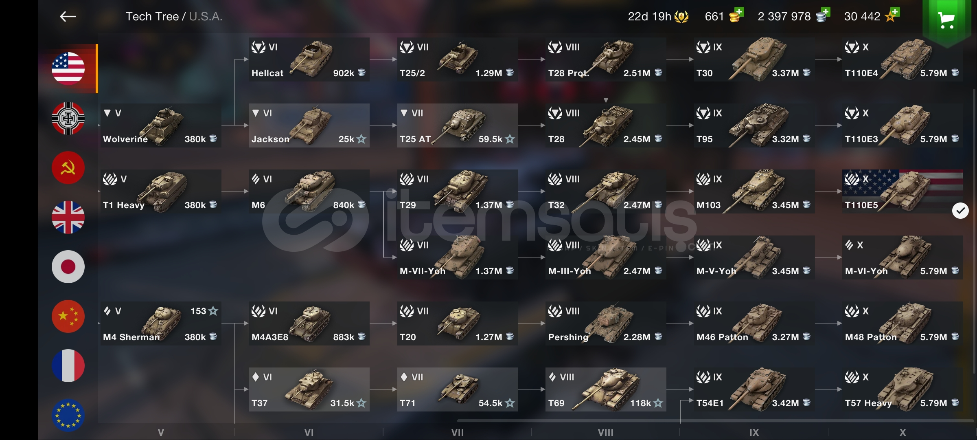Choose the United Kingdom flag icon
The height and width of the screenshot is (440, 977).
(x=68, y=217)
